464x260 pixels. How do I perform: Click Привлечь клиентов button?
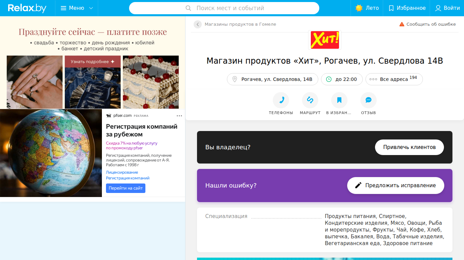click(409, 147)
